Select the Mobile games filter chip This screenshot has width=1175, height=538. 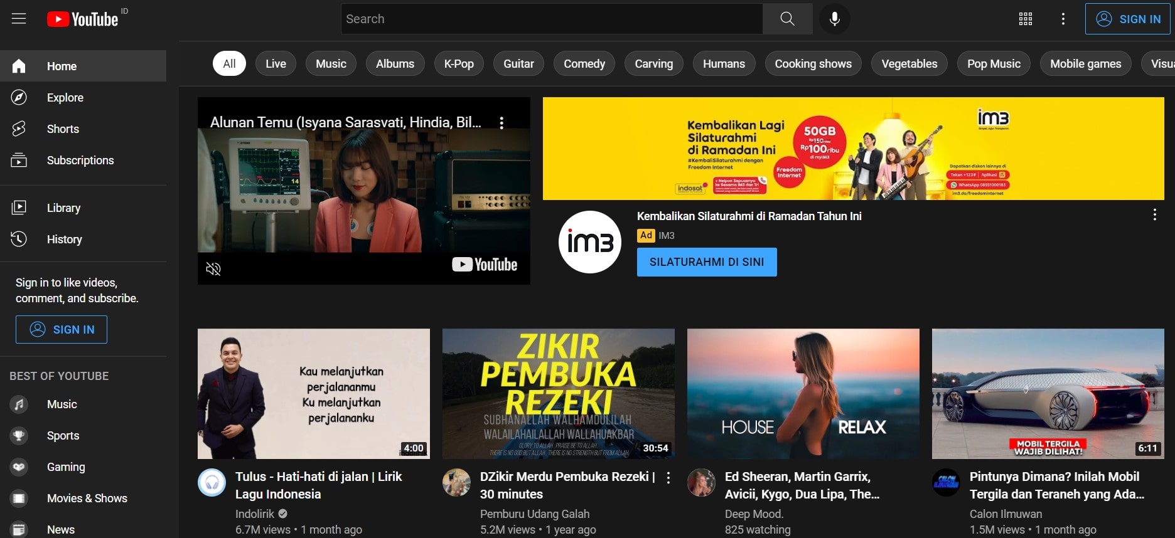[1085, 63]
